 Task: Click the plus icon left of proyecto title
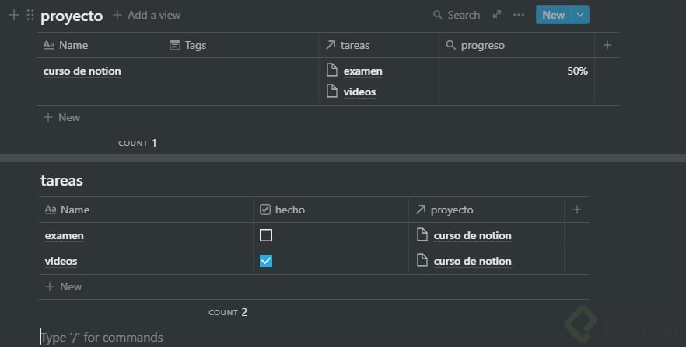[x=13, y=15]
